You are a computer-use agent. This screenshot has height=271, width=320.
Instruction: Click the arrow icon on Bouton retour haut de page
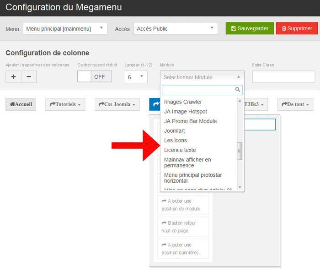(164, 223)
